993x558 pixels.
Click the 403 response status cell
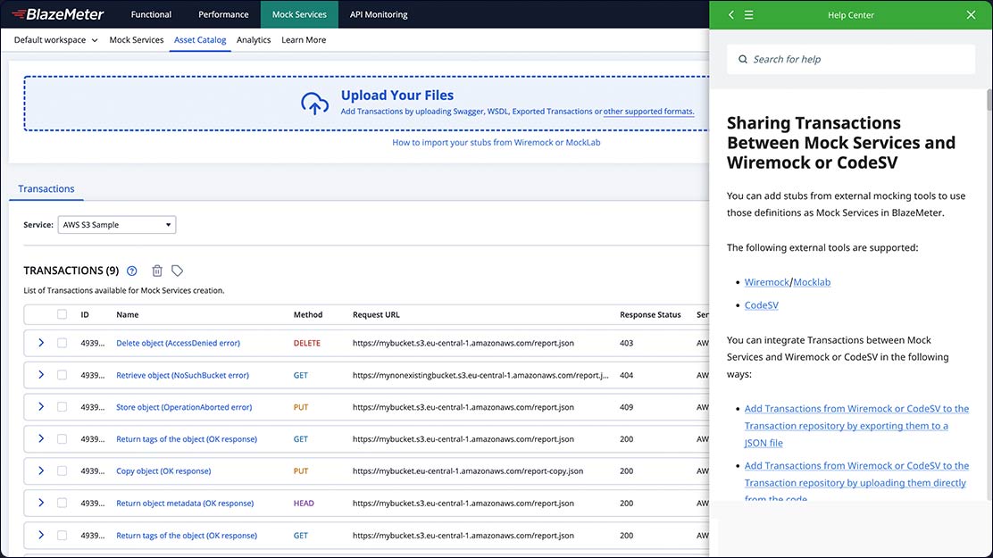626,343
